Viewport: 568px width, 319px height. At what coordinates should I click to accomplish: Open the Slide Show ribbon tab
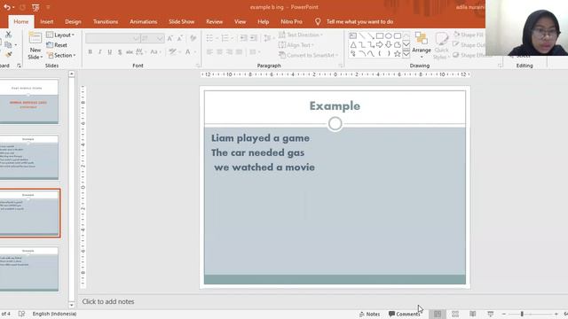(181, 21)
